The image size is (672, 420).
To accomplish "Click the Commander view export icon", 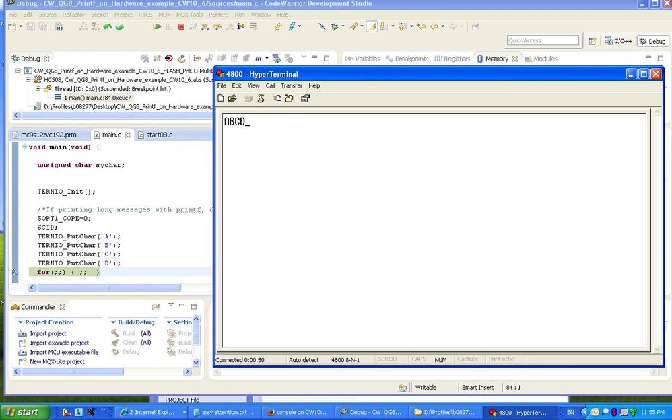I will click(156, 307).
